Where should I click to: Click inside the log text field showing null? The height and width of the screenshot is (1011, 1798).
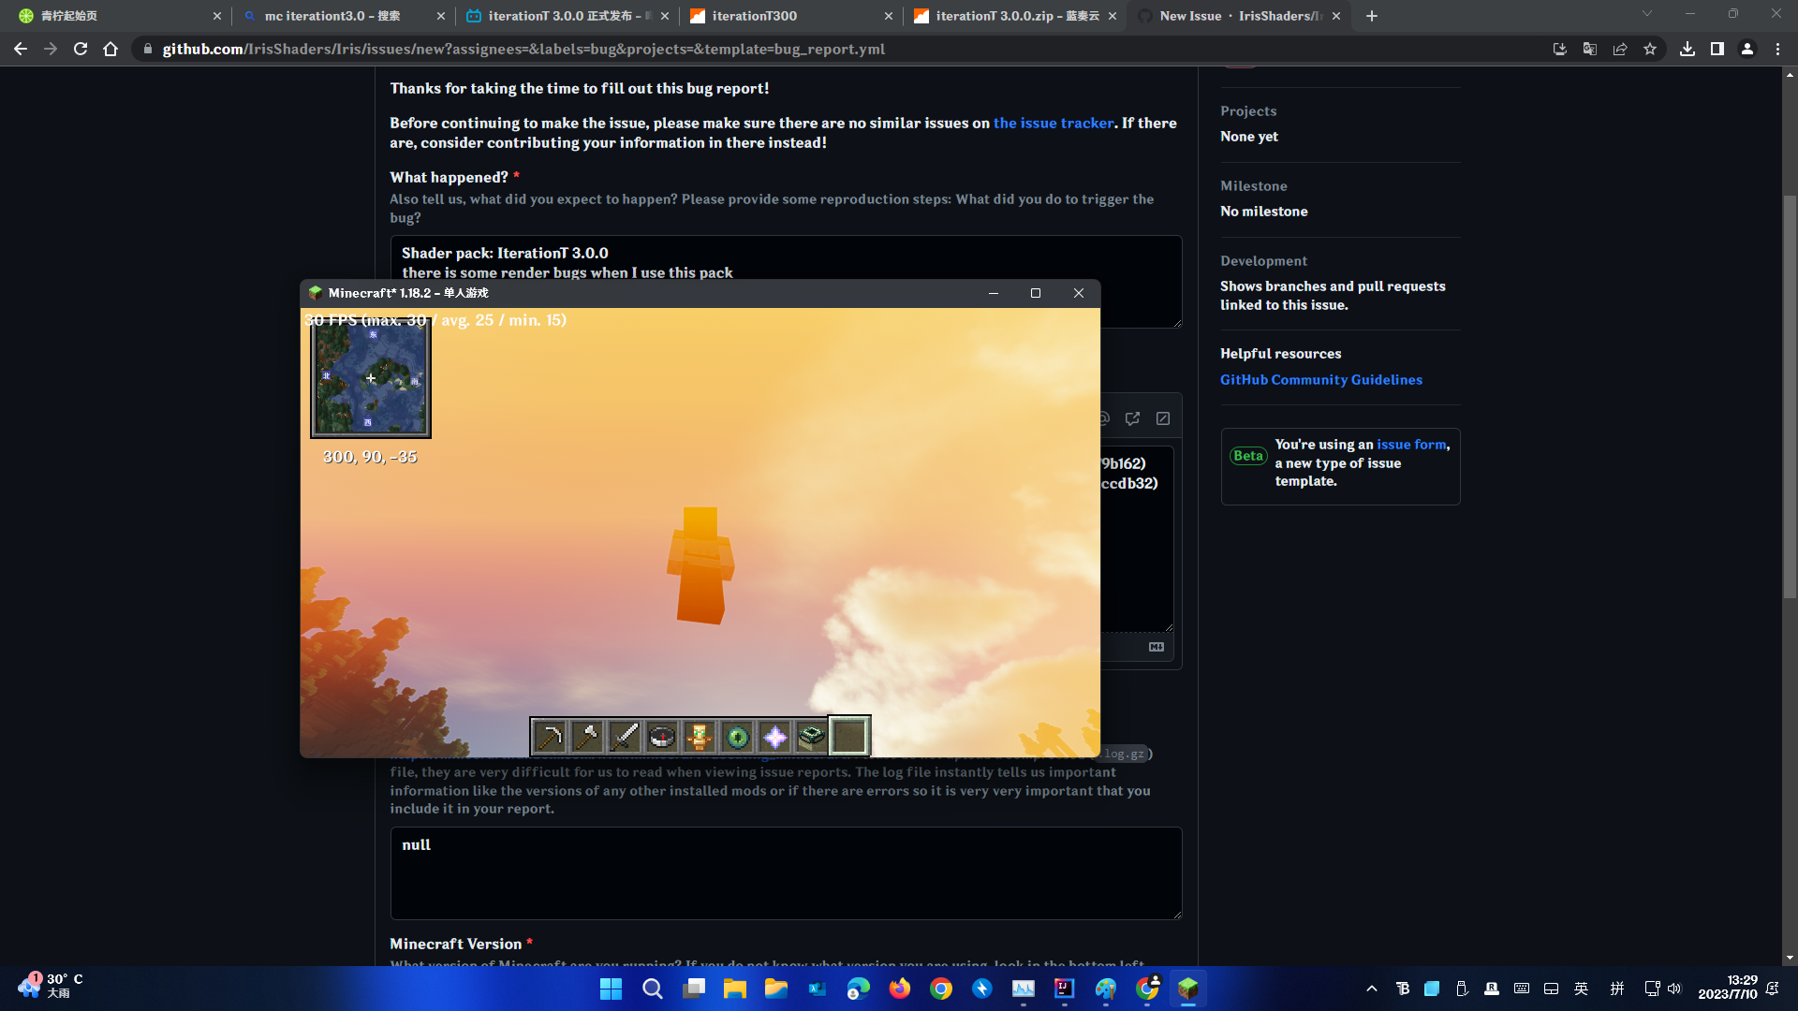(x=785, y=872)
